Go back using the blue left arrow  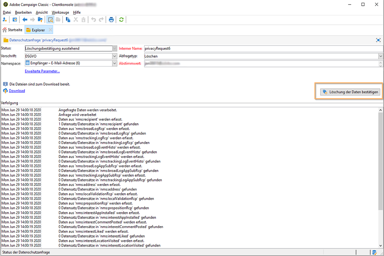click(25, 20)
